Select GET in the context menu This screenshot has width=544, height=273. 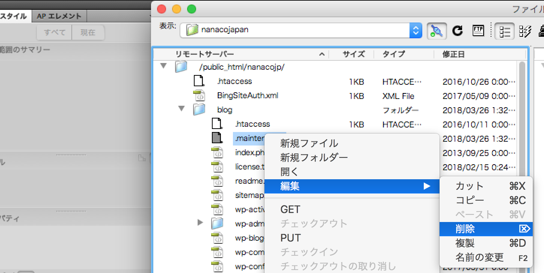(290, 210)
